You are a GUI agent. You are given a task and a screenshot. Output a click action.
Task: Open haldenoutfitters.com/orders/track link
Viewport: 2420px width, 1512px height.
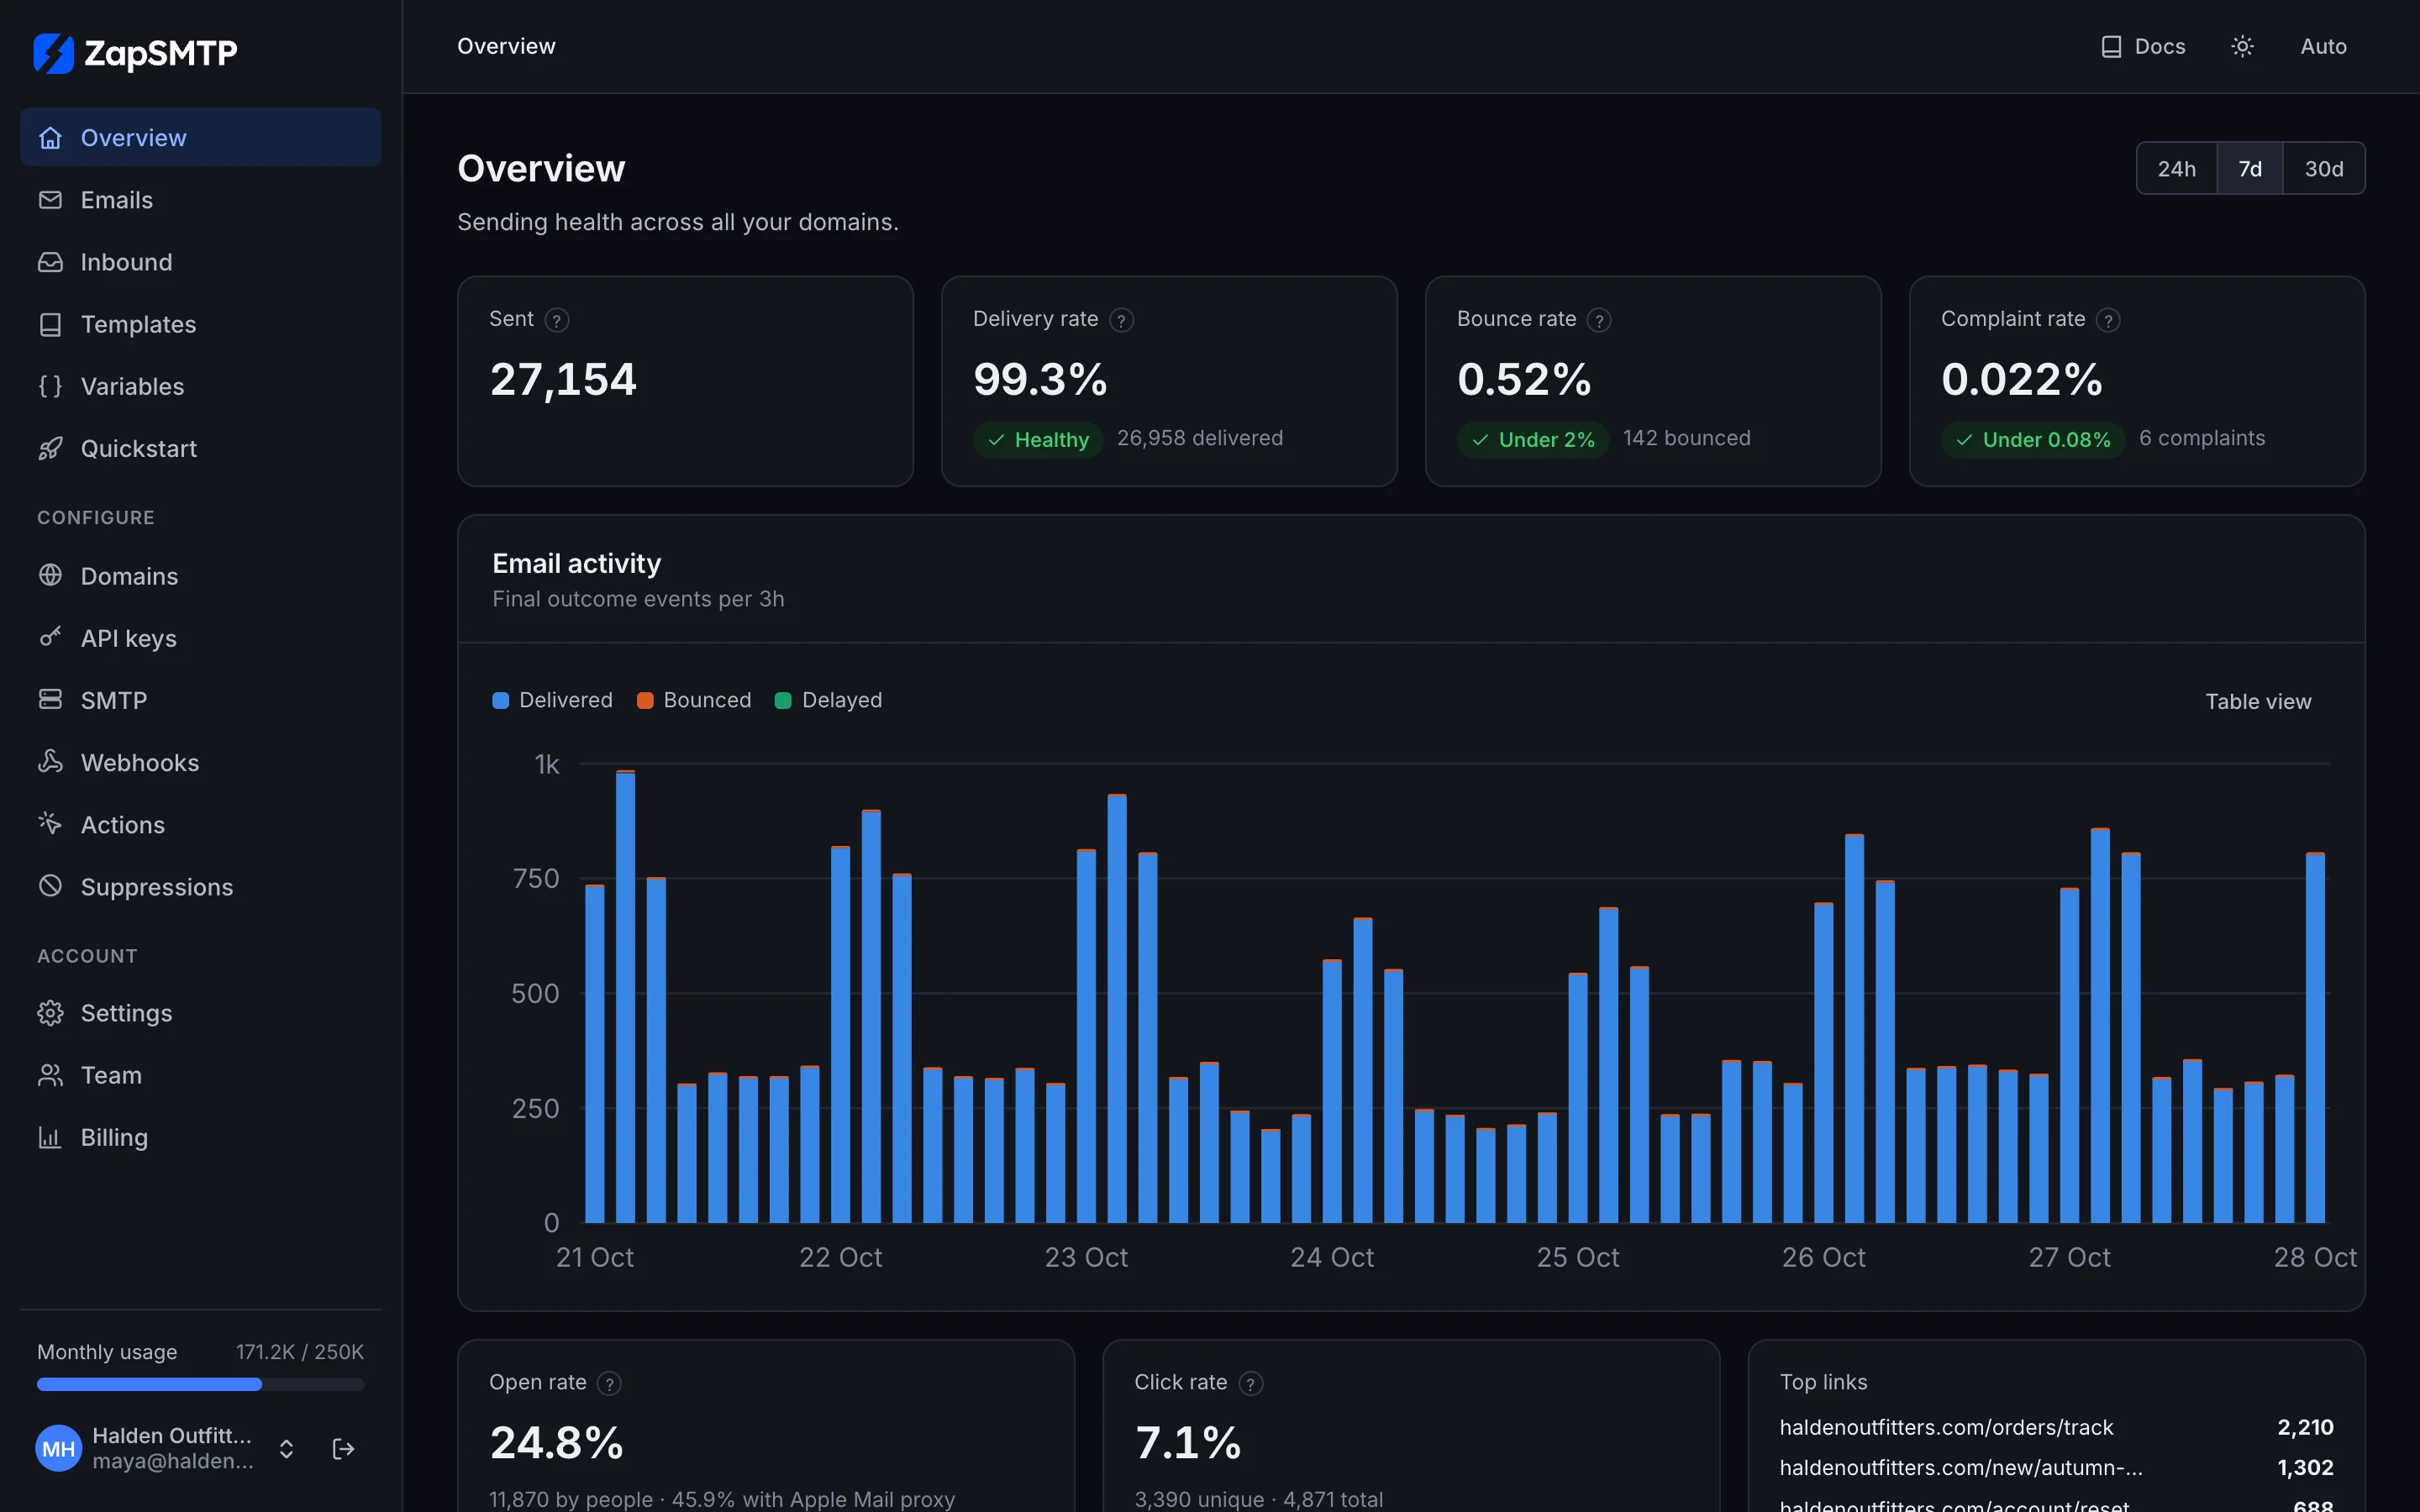[1946, 1427]
